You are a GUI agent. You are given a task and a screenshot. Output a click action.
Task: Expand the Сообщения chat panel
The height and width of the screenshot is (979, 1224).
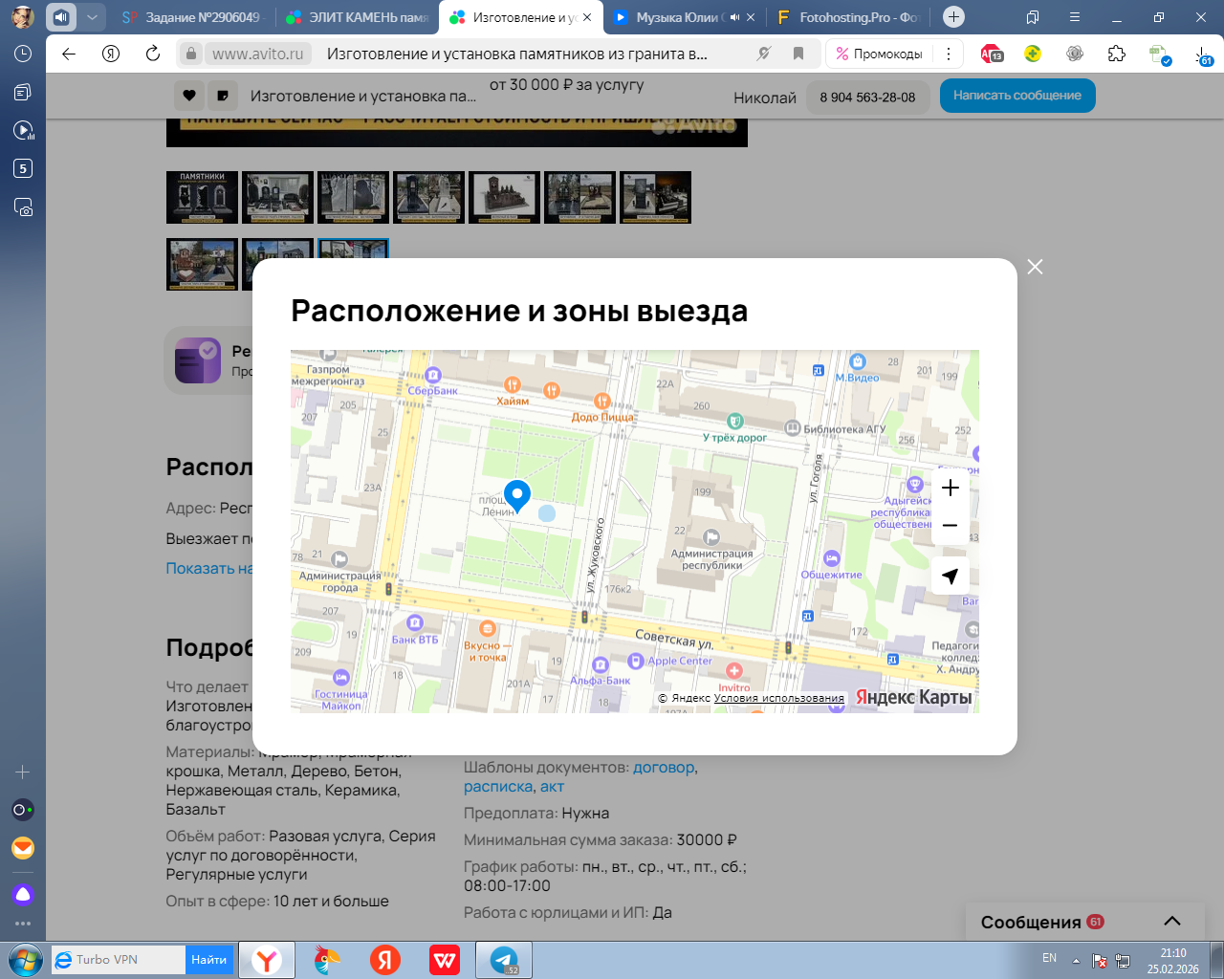pos(1171,921)
